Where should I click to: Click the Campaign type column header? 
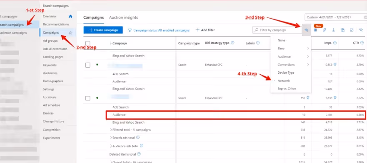[x=189, y=43]
